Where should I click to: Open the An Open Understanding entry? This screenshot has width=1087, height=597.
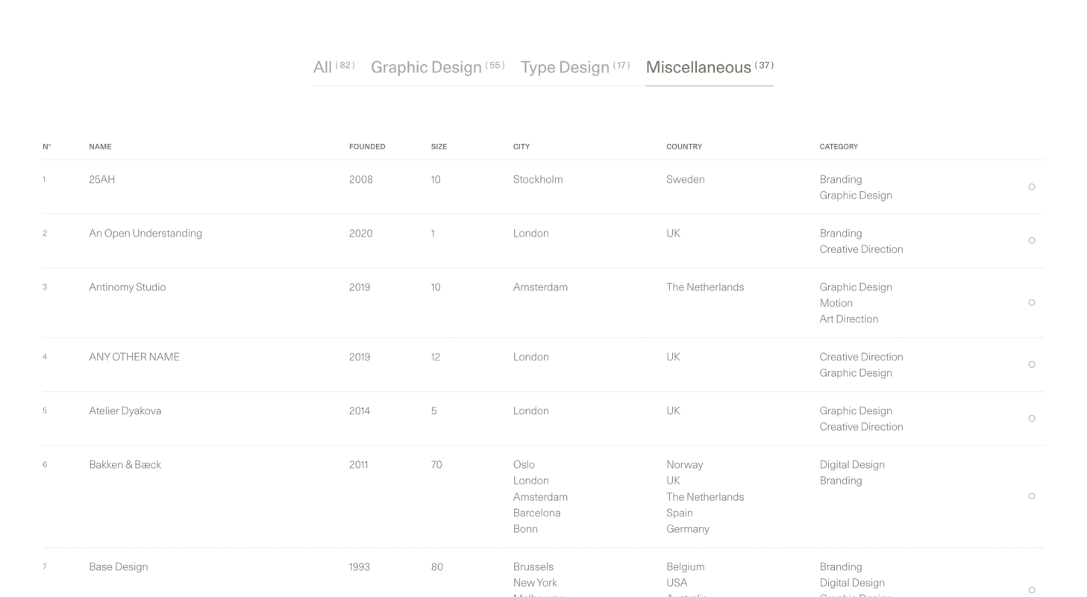(145, 234)
